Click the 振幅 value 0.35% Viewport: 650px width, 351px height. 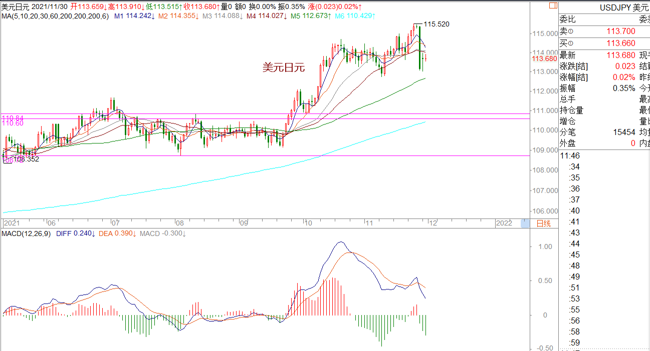[x=624, y=88]
